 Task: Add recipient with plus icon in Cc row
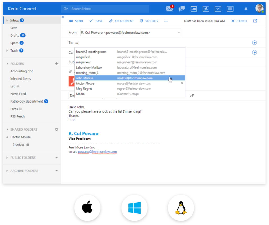[x=254, y=52]
